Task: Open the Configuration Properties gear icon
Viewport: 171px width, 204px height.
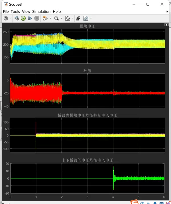Action: [x=6, y=18]
